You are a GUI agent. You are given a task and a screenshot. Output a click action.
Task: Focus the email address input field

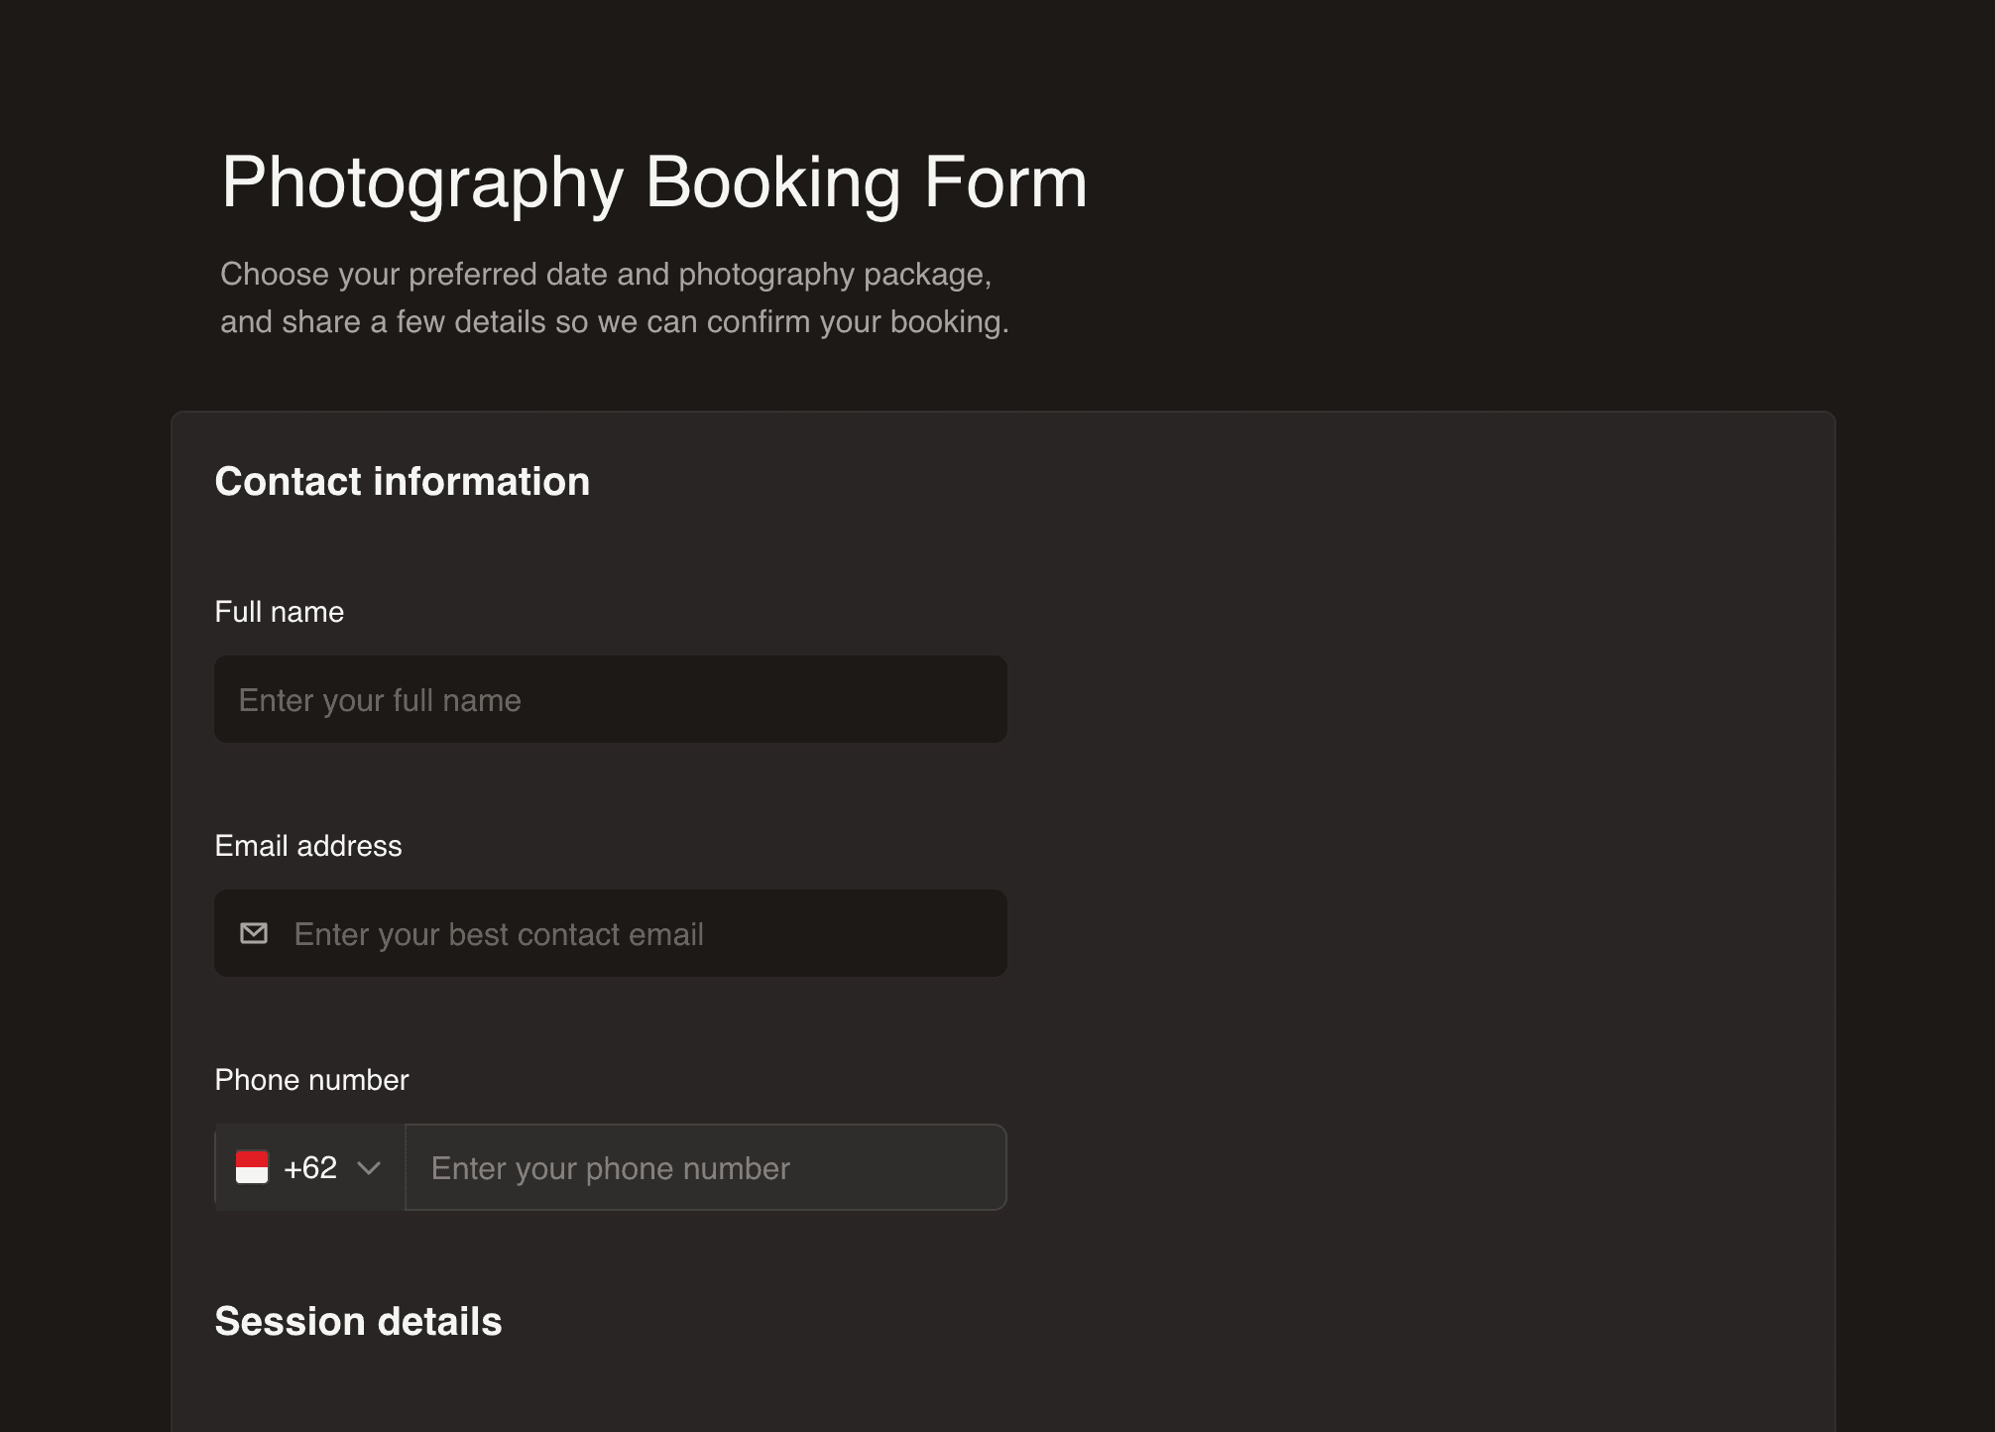coord(611,933)
